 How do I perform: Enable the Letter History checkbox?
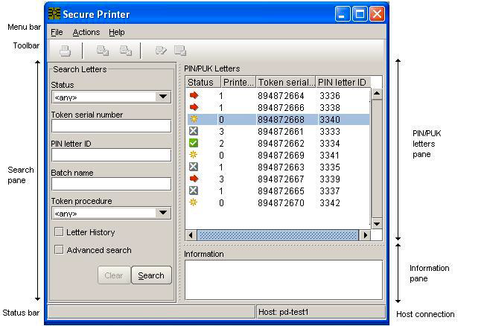click(x=59, y=232)
